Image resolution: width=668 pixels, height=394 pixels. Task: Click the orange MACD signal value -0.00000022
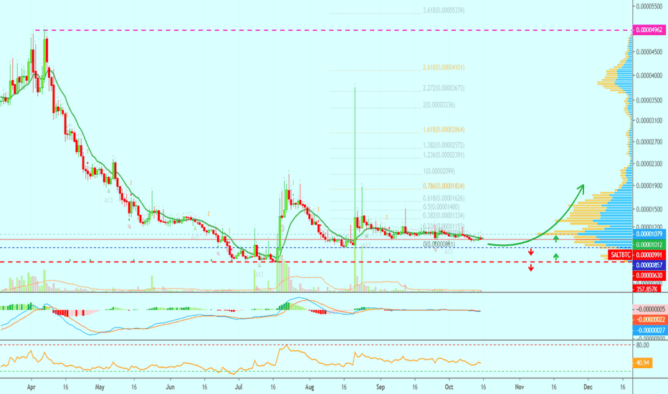tap(650, 319)
